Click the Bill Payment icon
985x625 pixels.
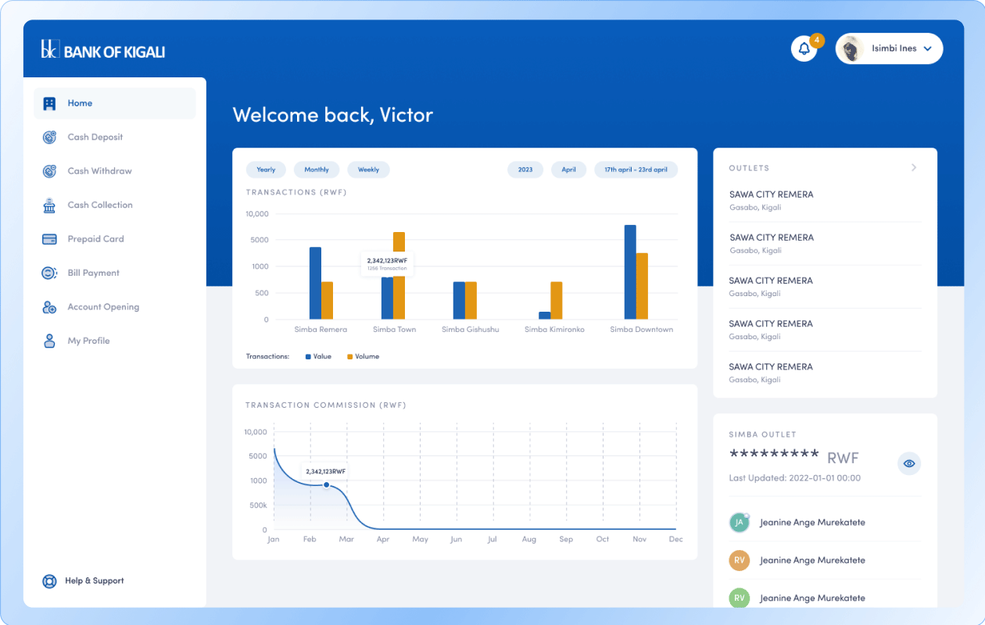pos(49,273)
